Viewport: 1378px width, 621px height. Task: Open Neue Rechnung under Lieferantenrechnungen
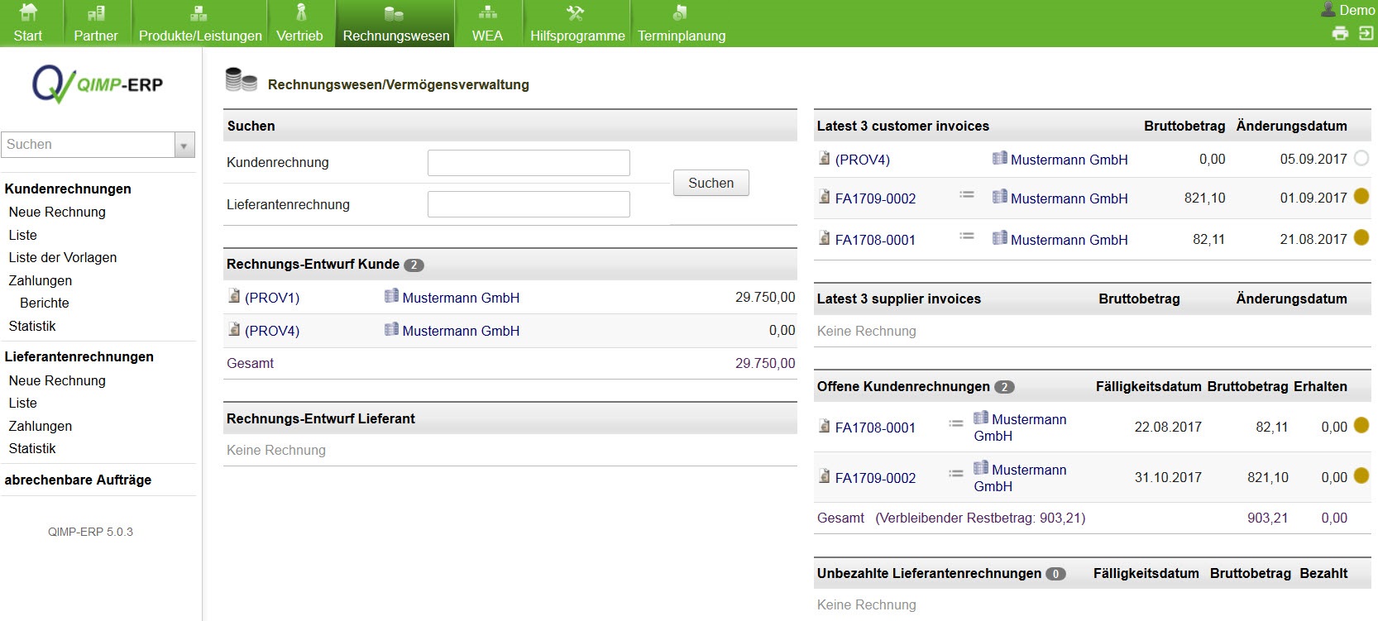coord(57,380)
